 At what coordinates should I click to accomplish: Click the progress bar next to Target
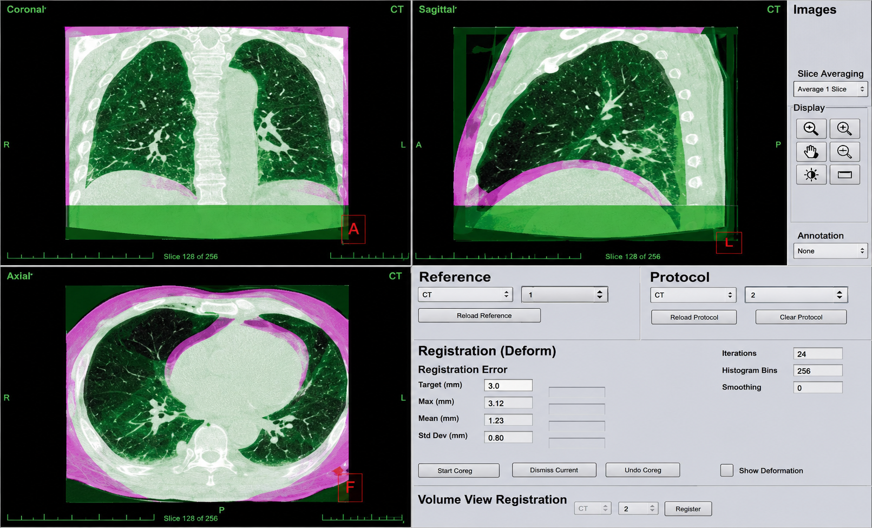coord(577,392)
